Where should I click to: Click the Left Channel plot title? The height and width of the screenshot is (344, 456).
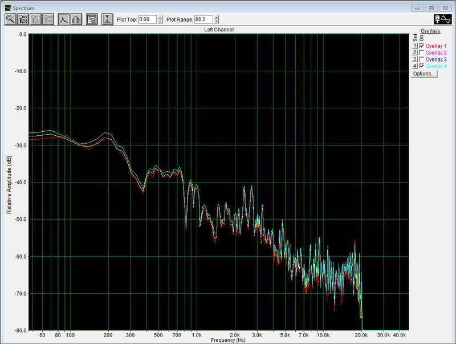219,30
